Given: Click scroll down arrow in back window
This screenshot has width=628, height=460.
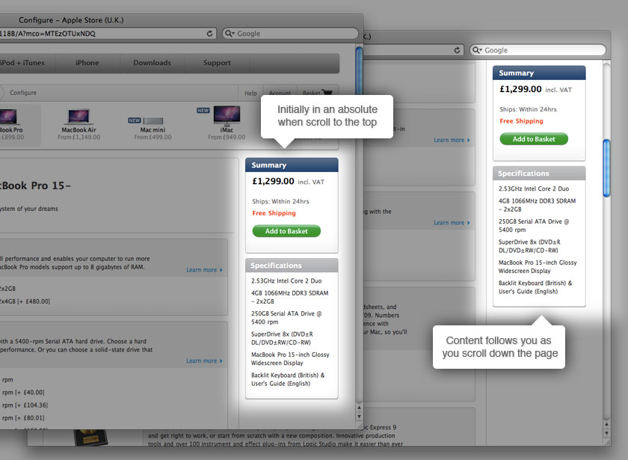Looking at the screenshot, I should [607, 433].
